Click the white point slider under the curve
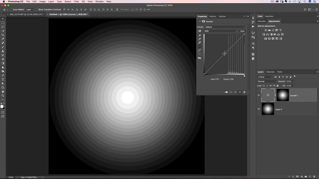The height and width of the screenshot is (179, 319). 244,76
